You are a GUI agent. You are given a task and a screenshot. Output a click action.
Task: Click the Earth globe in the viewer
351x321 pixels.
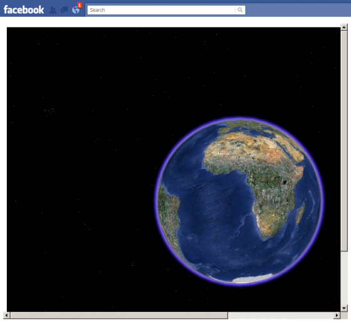click(x=239, y=201)
